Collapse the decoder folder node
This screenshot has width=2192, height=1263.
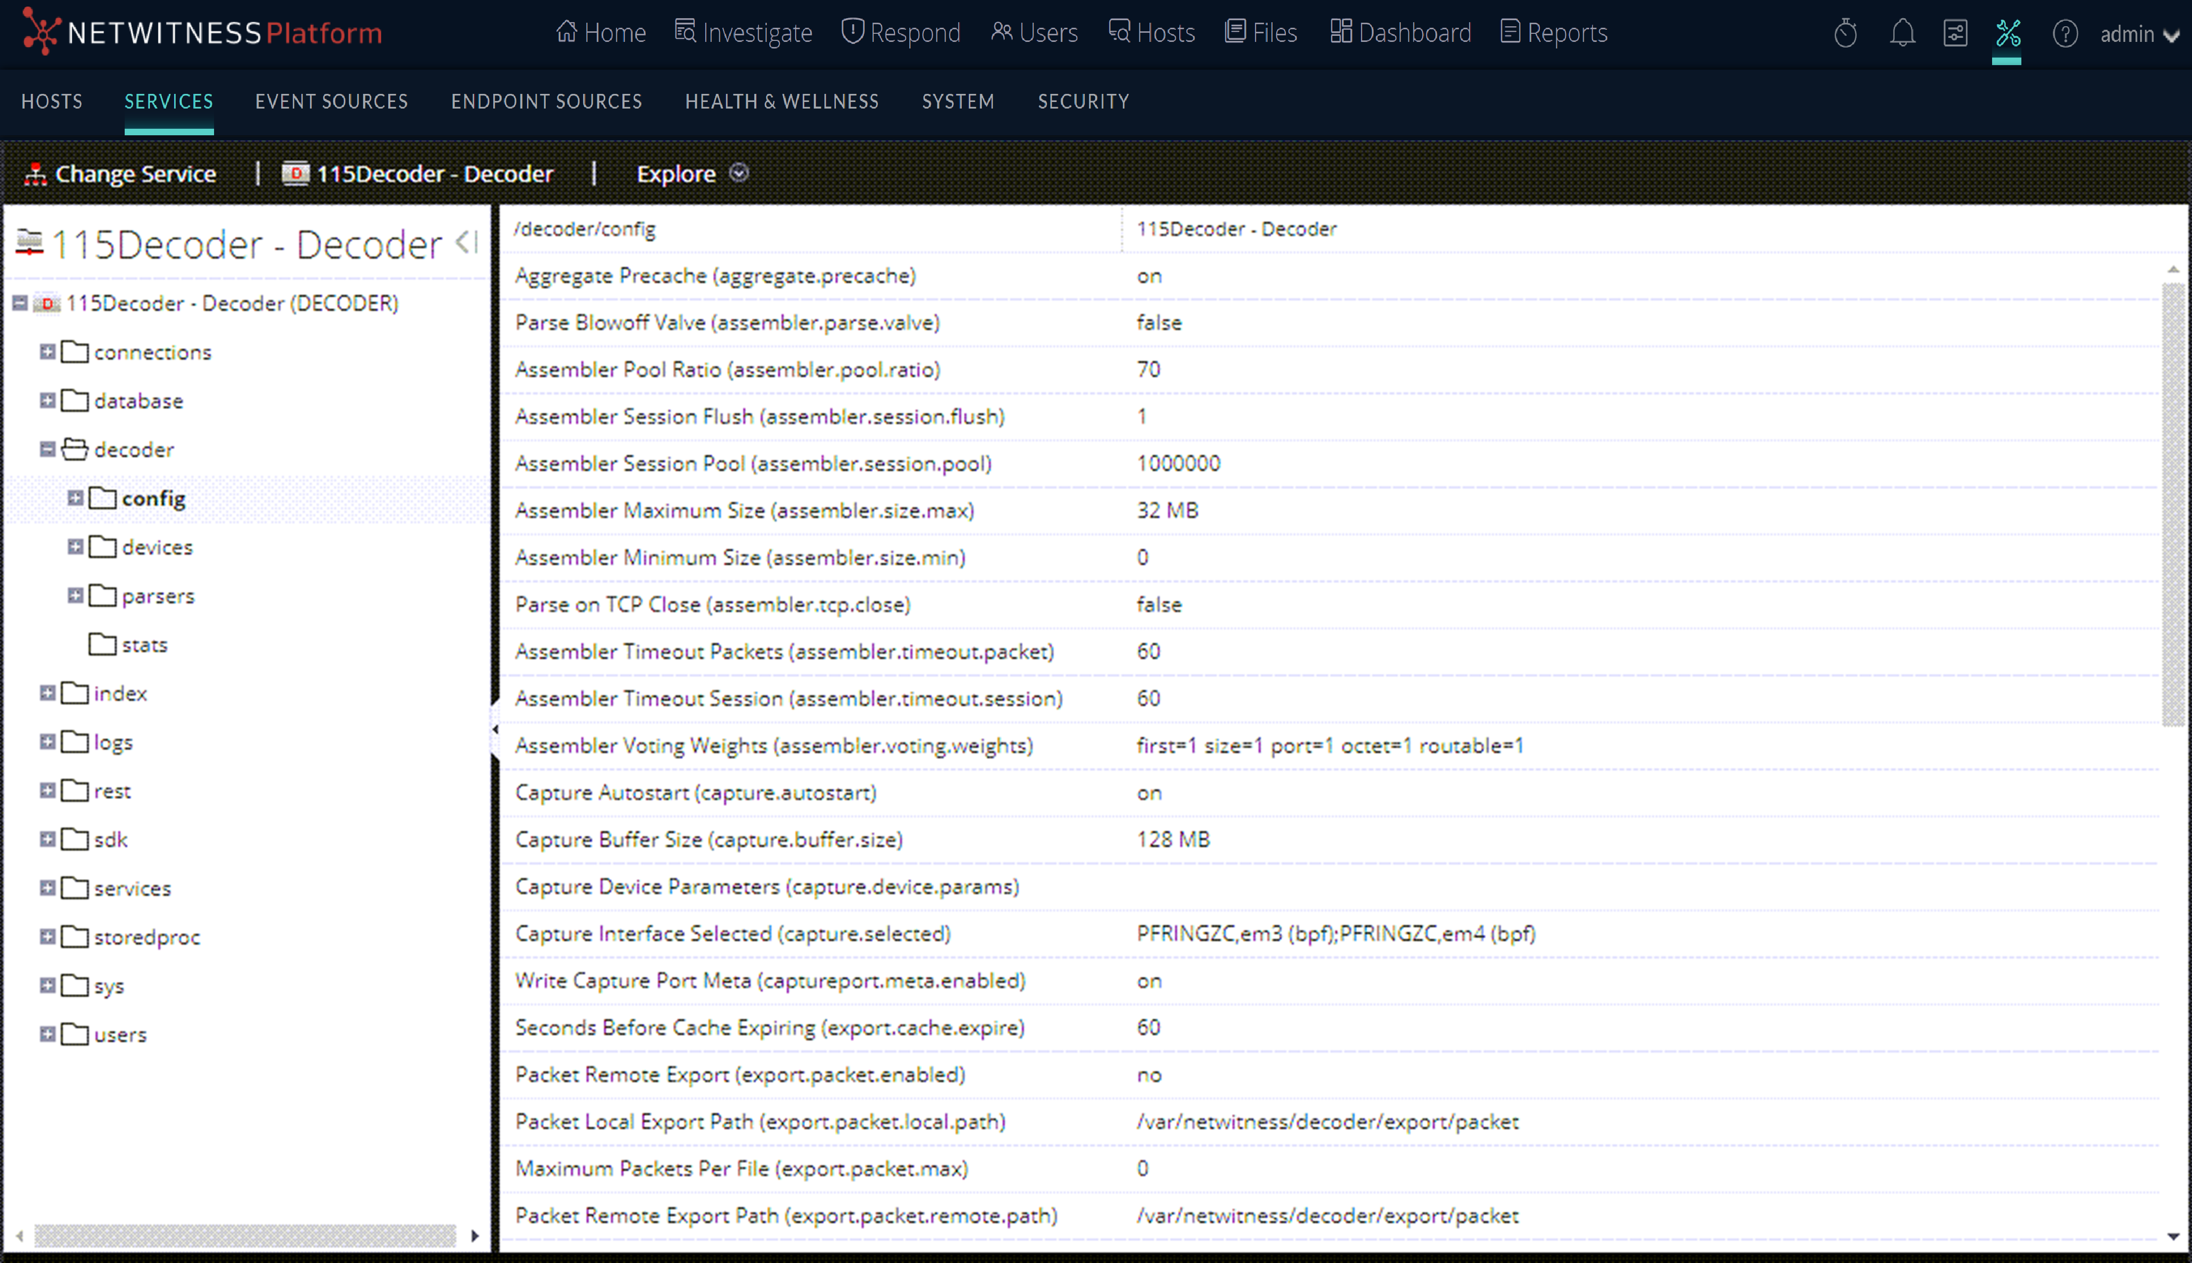pos(48,449)
